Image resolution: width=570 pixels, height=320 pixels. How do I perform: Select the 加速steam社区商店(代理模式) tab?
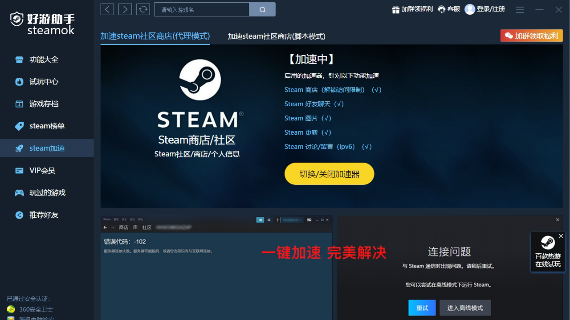tap(155, 36)
